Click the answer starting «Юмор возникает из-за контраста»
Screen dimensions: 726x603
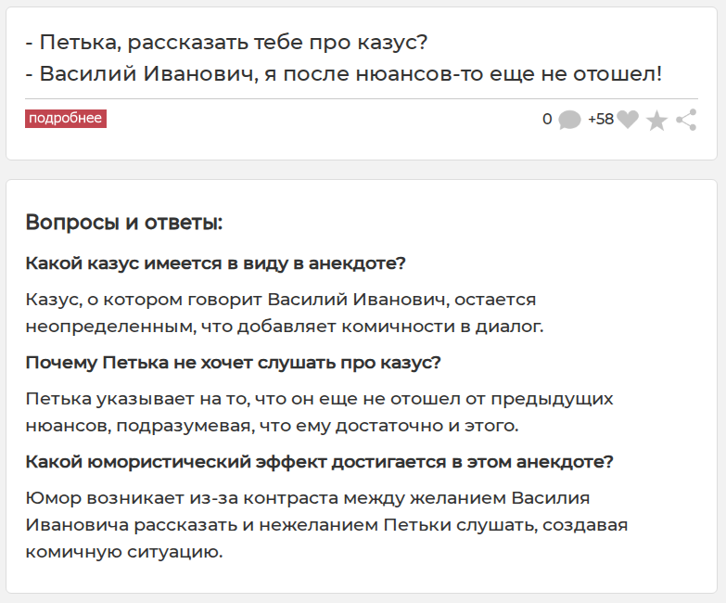pos(308,499)
